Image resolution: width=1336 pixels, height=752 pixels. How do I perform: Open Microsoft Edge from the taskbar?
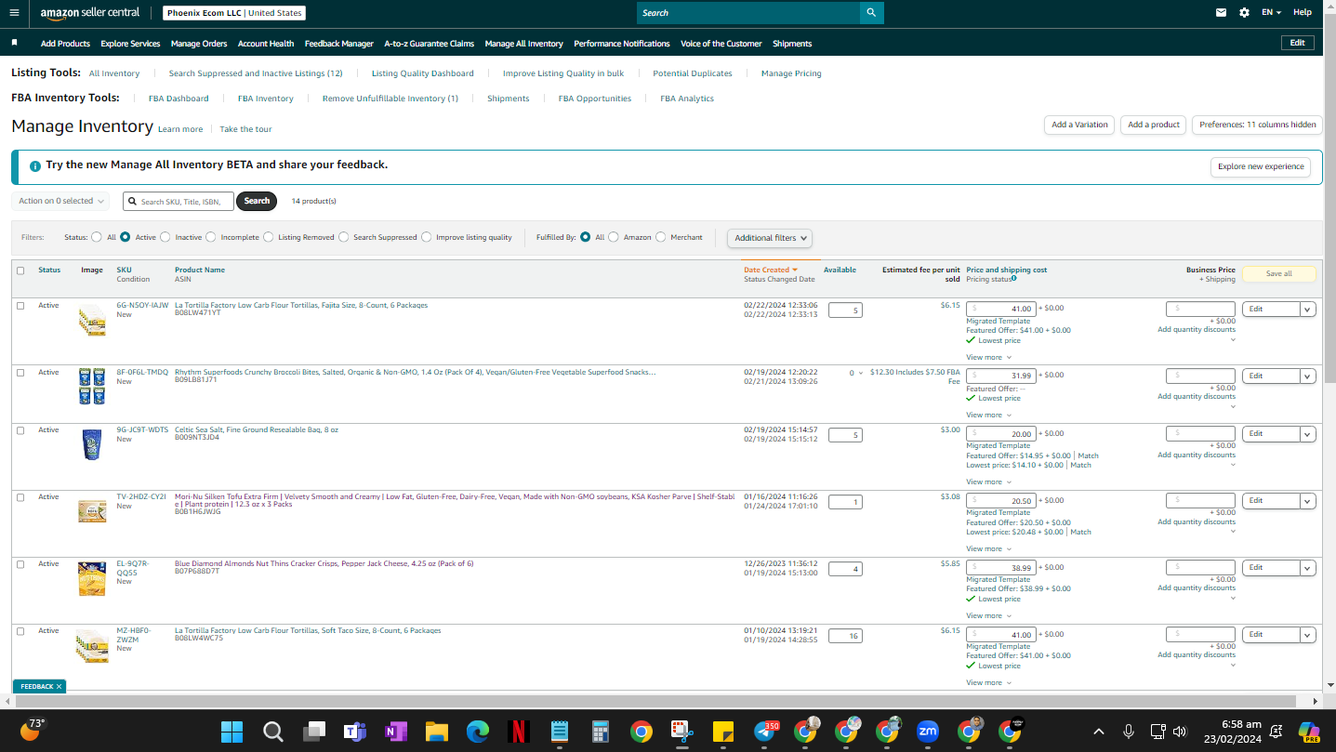(x=478, y=732)
